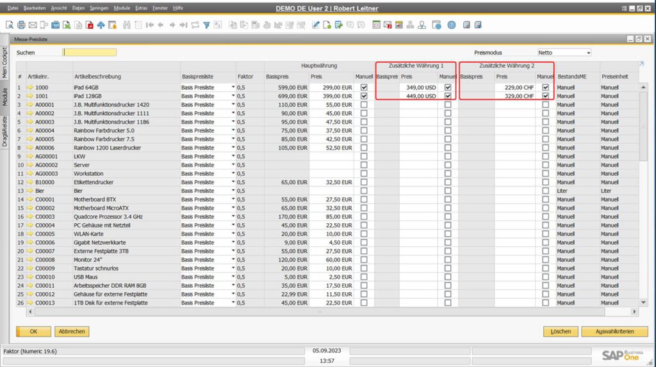Open Basispreisliste dropdown for Monitor 24"

click(233, 260)
